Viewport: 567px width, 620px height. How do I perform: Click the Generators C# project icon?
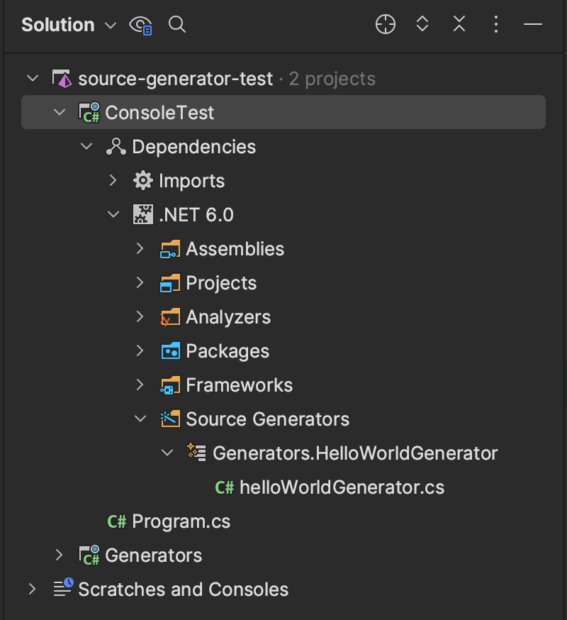(x=89, y=555)
